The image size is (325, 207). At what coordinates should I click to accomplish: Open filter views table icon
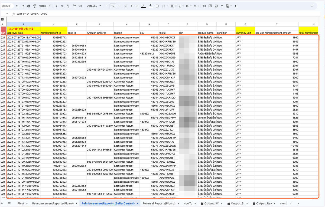pyautogui.click(x=228, y=6)
